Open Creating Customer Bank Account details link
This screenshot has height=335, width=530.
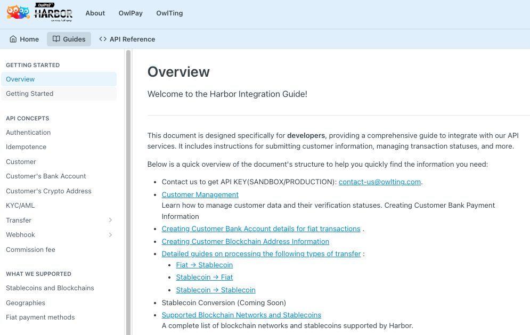click(x=261, y=229)
